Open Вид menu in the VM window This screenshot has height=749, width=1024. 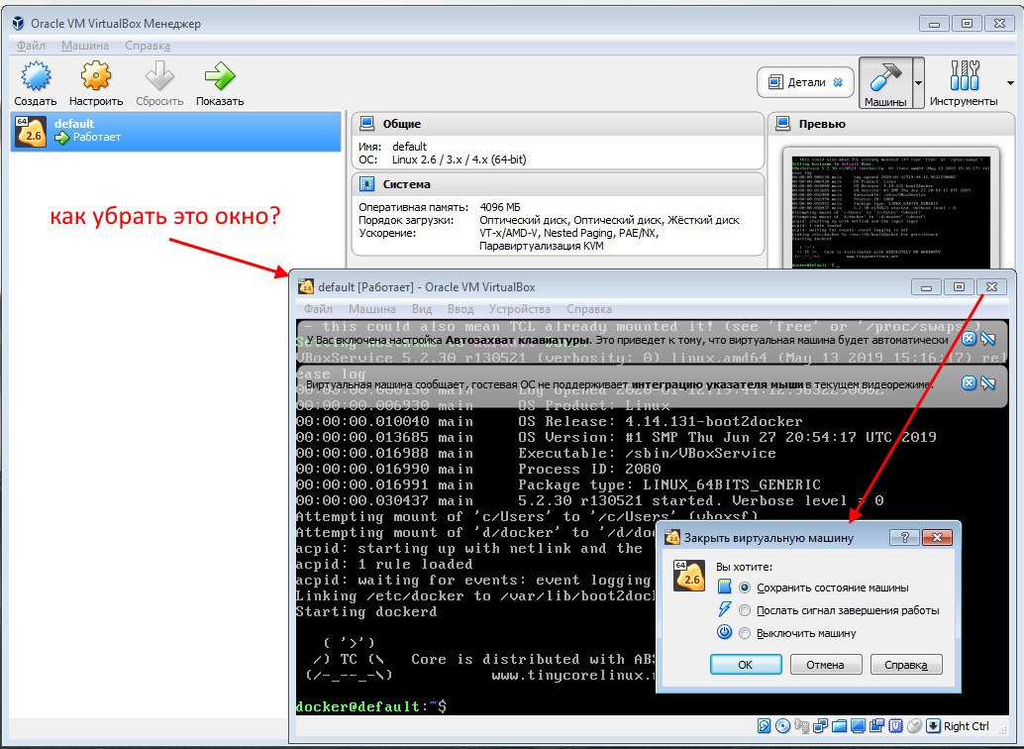pos(422,309)
